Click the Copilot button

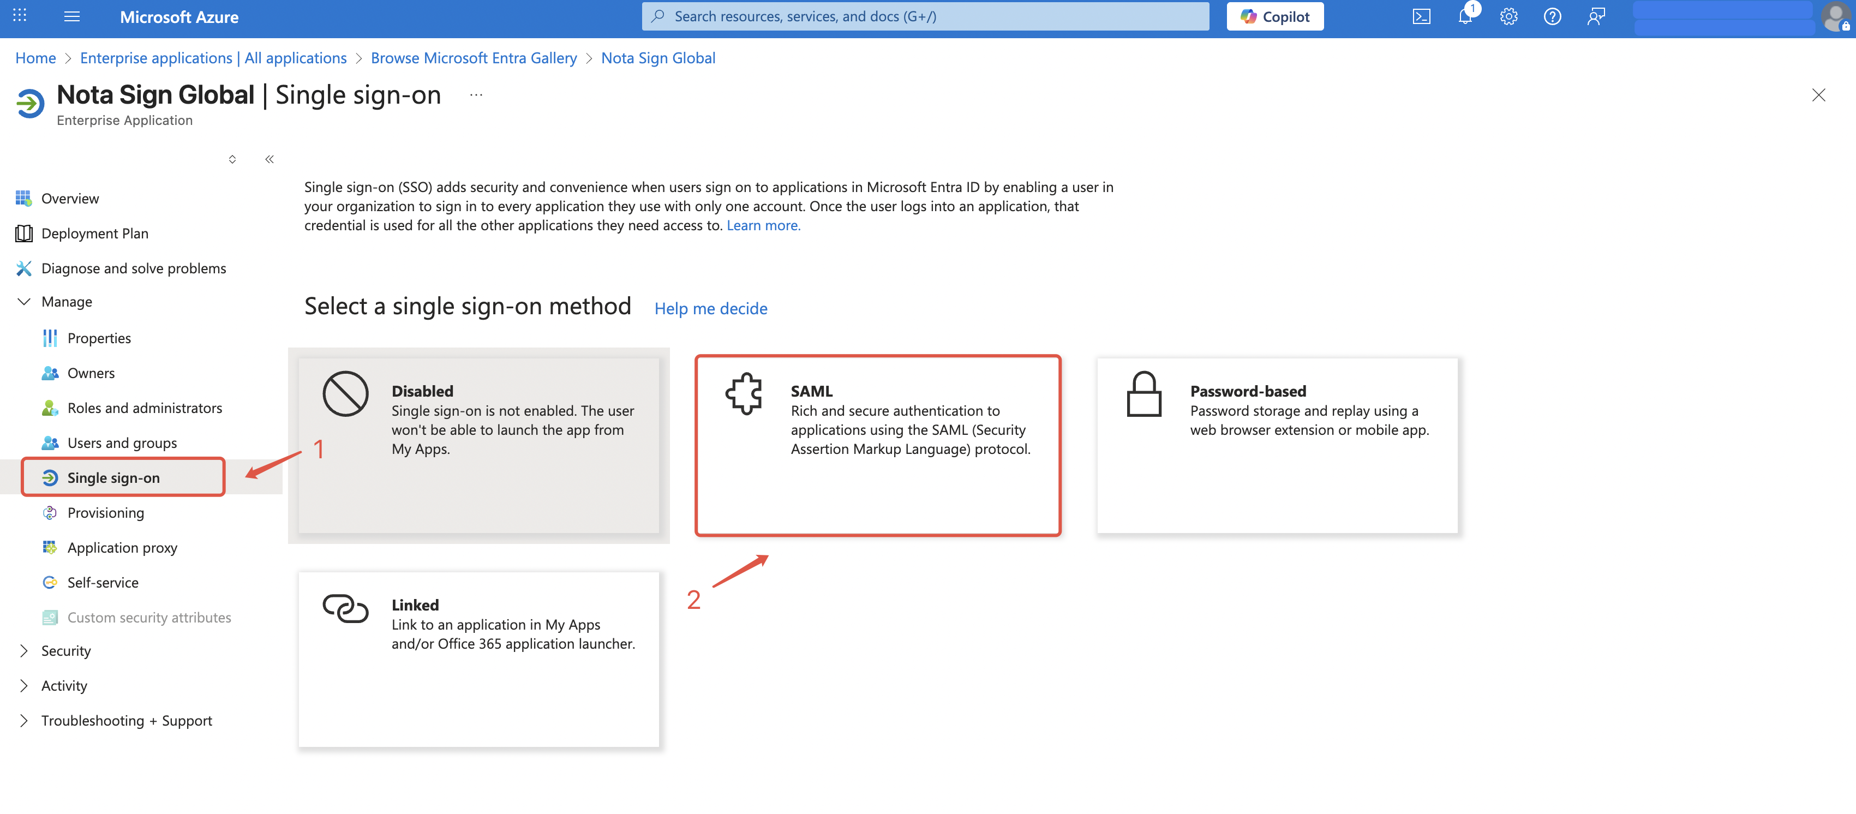[1274, 16]
